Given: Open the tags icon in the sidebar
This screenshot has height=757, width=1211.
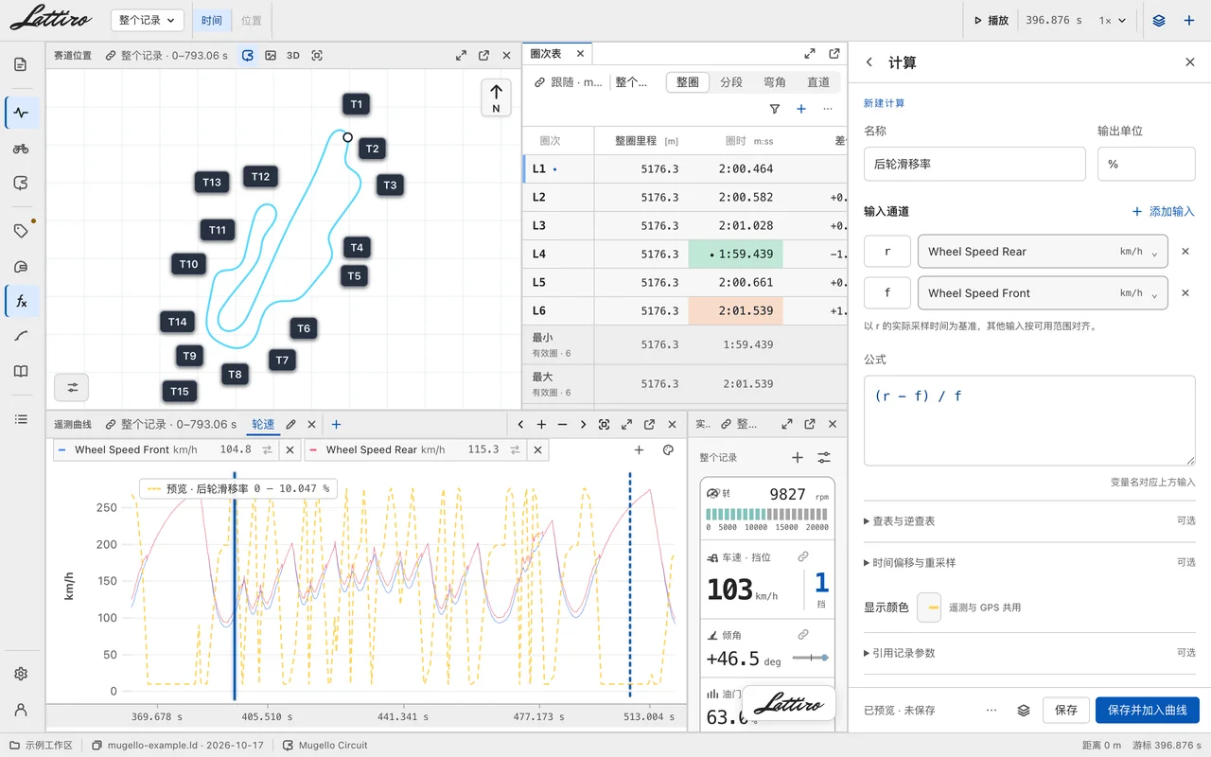Looking at the screenshot, I should tap(21, 231).
